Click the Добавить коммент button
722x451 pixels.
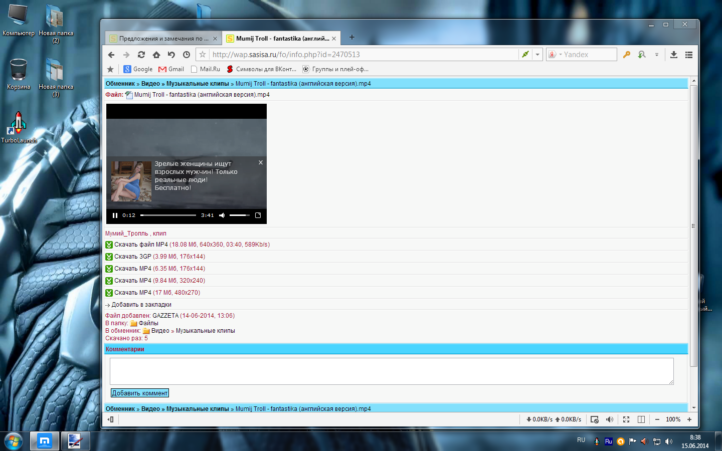tap(140, 393)
